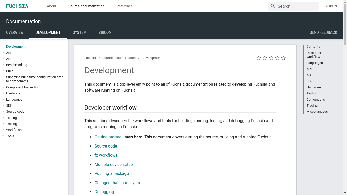Expand the Languages sidebar section
The height and width of the screenshot is (195, 347).
coord(3,100)
